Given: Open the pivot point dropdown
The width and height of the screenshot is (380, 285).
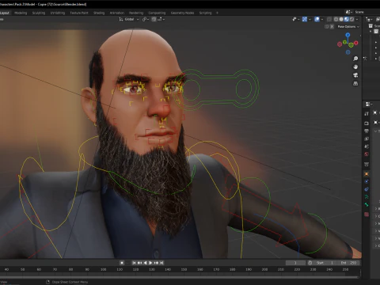Looking at the screenshot, I should [x=146, y=19].
